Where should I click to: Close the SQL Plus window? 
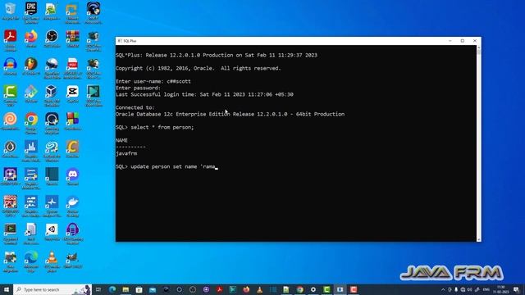pos(475,41)
